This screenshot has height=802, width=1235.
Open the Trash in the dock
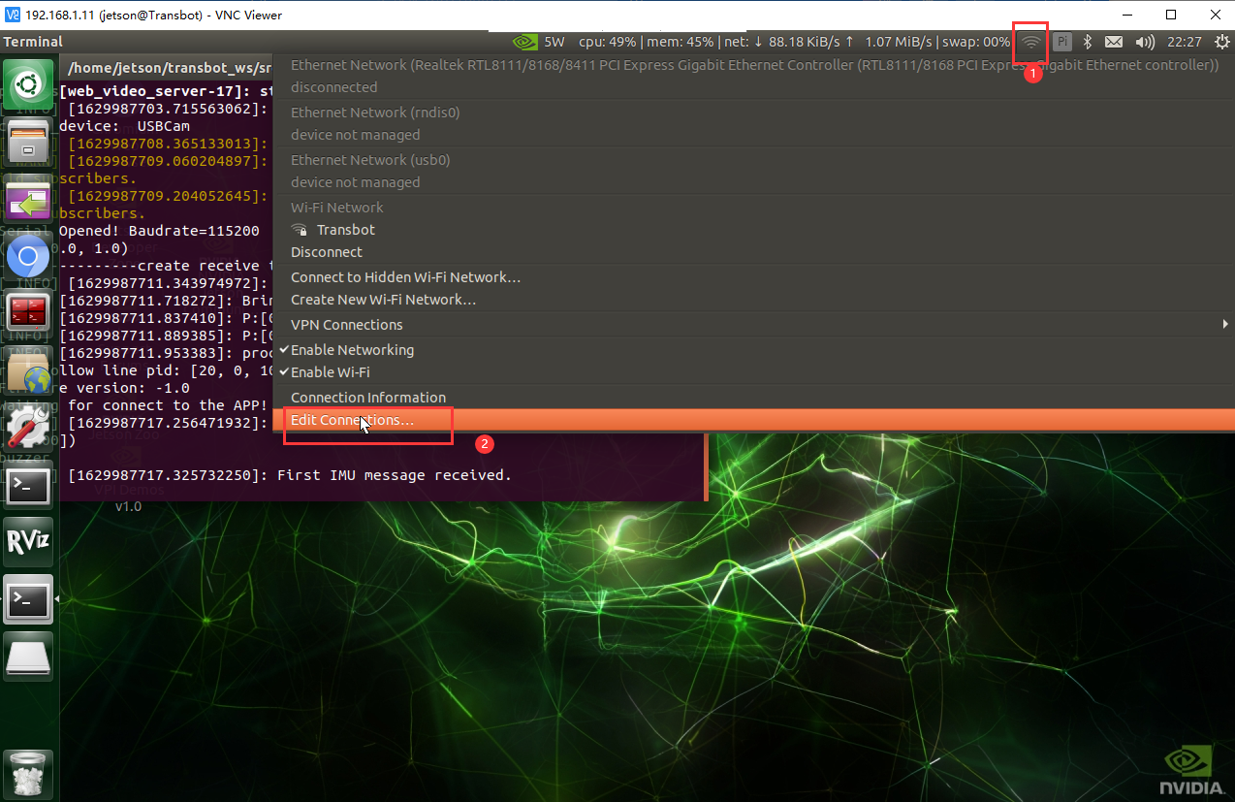click(x=28, y=775)
